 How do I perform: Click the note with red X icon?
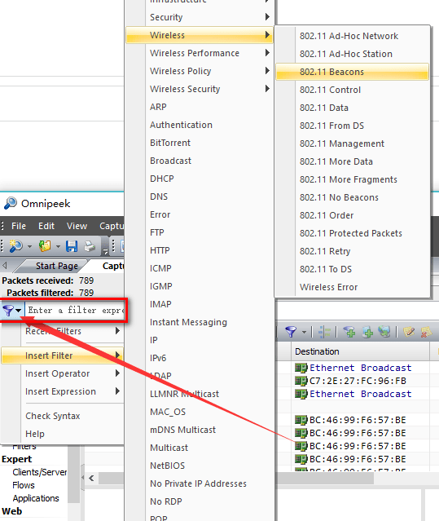(426, 332)
